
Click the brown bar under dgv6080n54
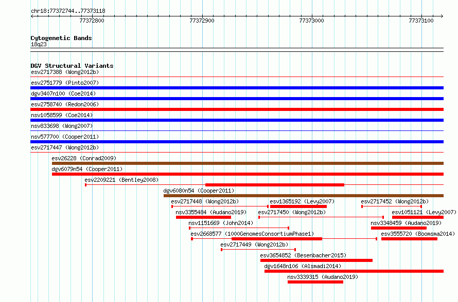click(304, 196)
